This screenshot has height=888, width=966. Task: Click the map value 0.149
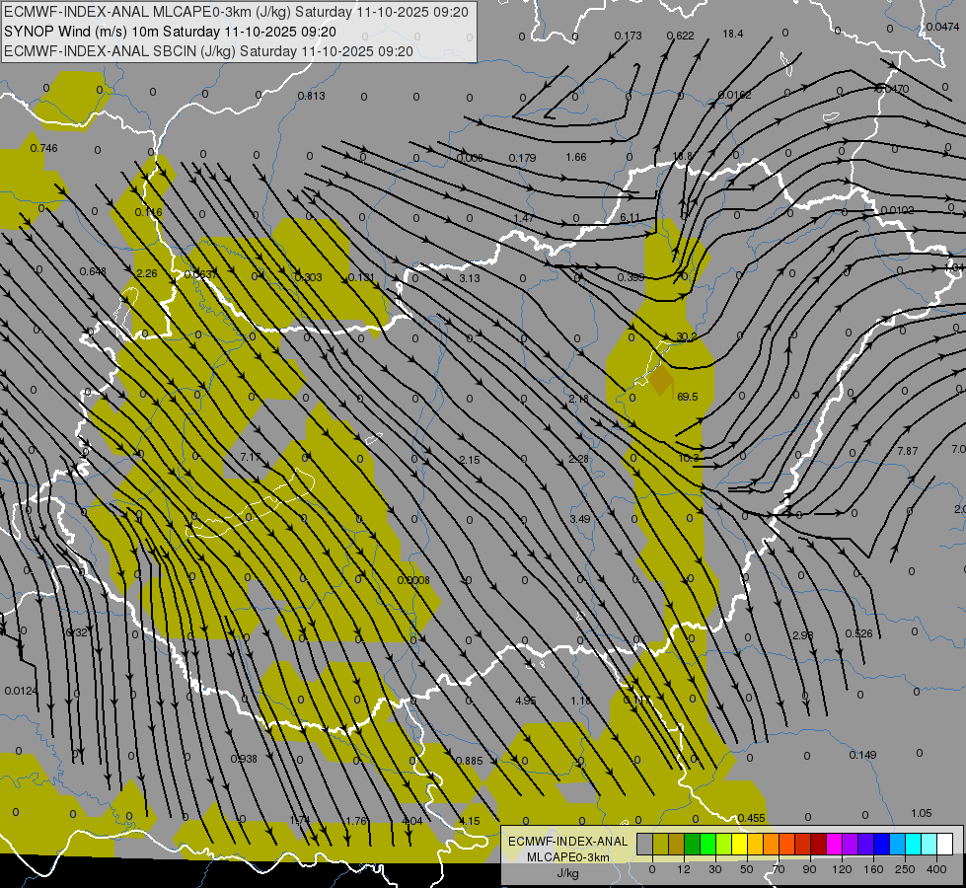(862, 755)
